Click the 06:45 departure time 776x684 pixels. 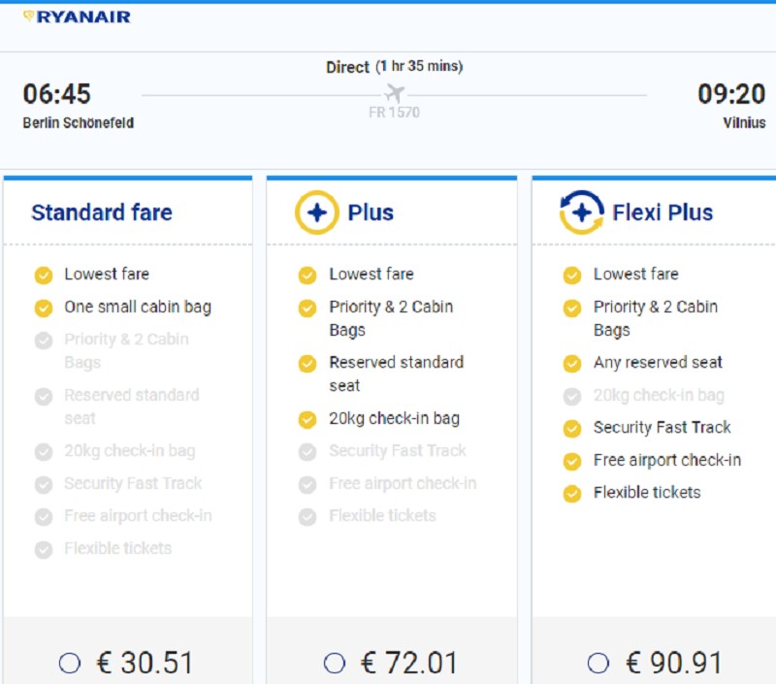click(x=56, y=94)
